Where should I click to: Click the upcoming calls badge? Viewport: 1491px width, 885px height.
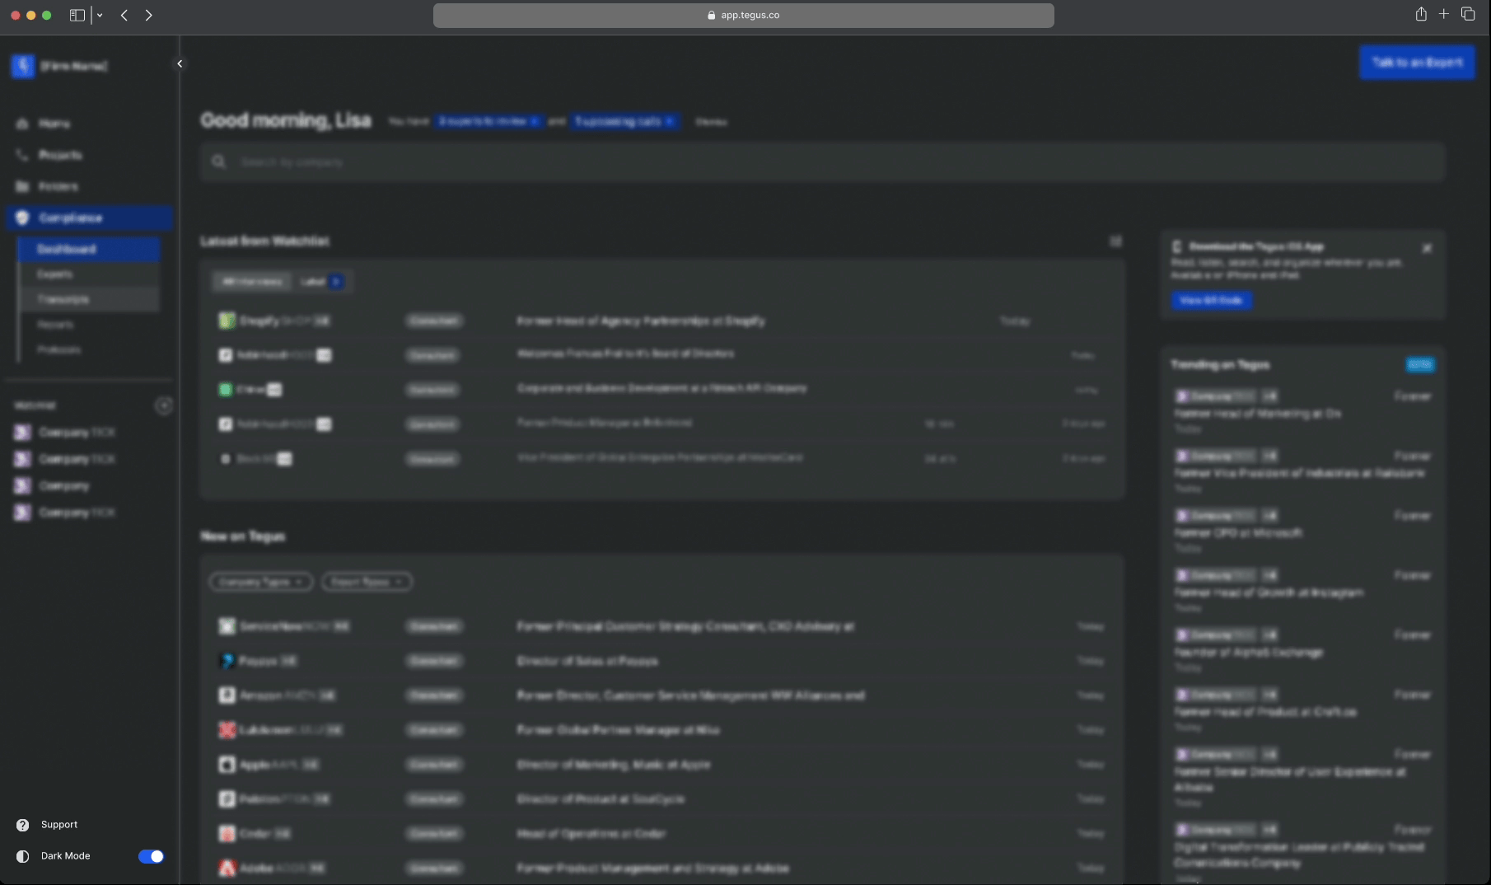click(625, 121)
